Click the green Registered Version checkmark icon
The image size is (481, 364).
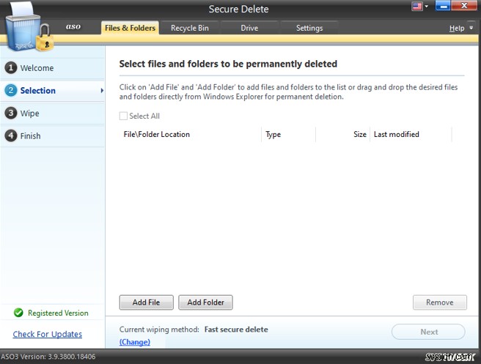click(x=18, y=313)
